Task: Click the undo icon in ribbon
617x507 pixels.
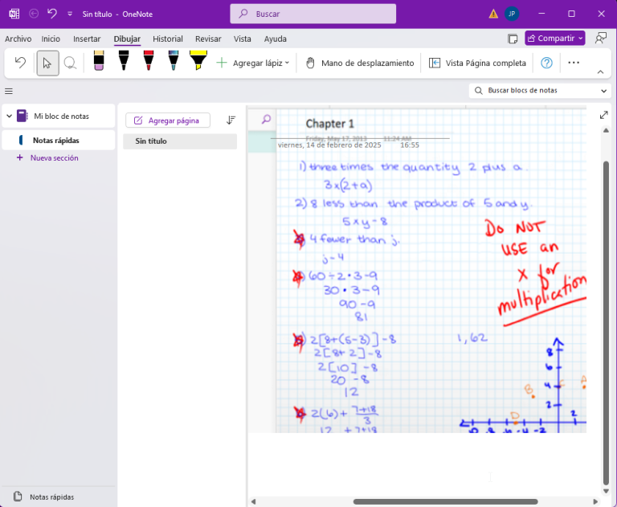Action: click(x=21, y=63)
